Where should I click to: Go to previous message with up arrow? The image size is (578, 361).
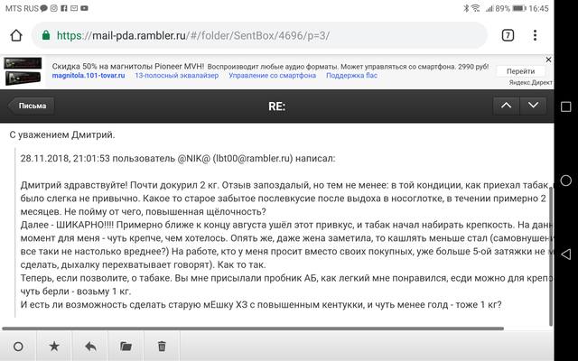point(506,106)
